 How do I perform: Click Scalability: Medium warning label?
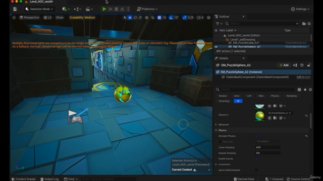coord(82,18)
